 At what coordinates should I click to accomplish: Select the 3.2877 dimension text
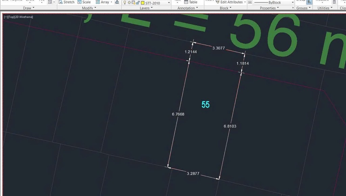193,173
